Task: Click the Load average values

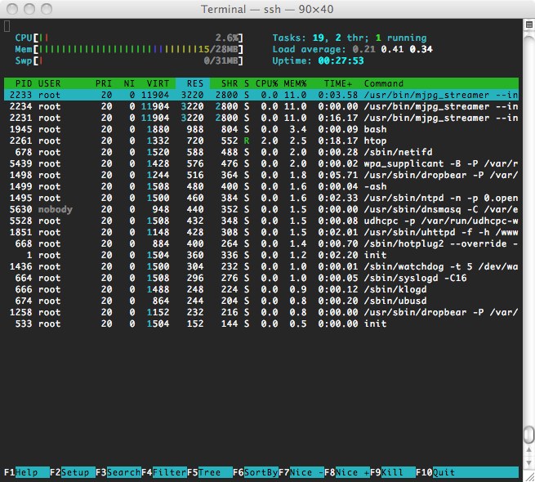Action: tap(392, 49)
